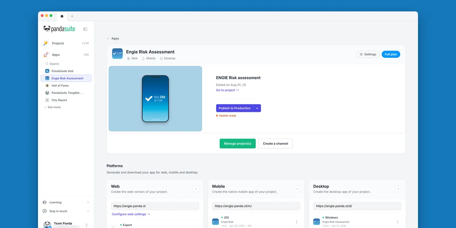This screenshot has height=228, width=456.
Task: Click the https://engie.panda.st/m/ URL field
Action: click(256, 206)
